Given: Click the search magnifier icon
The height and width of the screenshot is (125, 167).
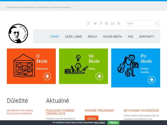Looking at the screenshot, I should (x=157, y=23).
